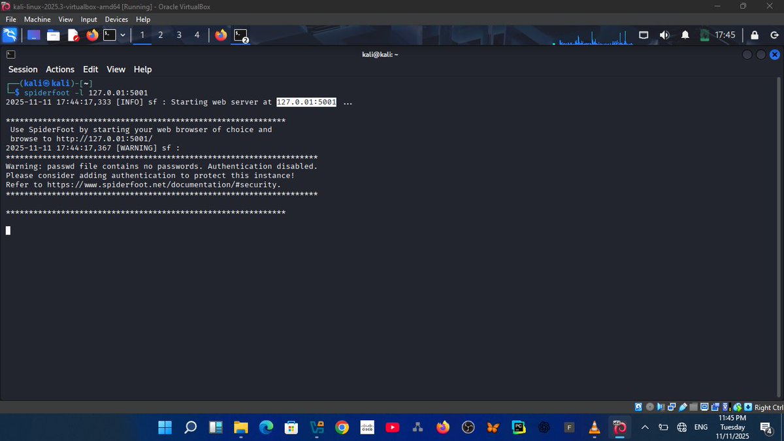The width and height of the screenshot is (784, 441).
Task: Open File Explorer from Windows taskbar
Action: point(241,427)
